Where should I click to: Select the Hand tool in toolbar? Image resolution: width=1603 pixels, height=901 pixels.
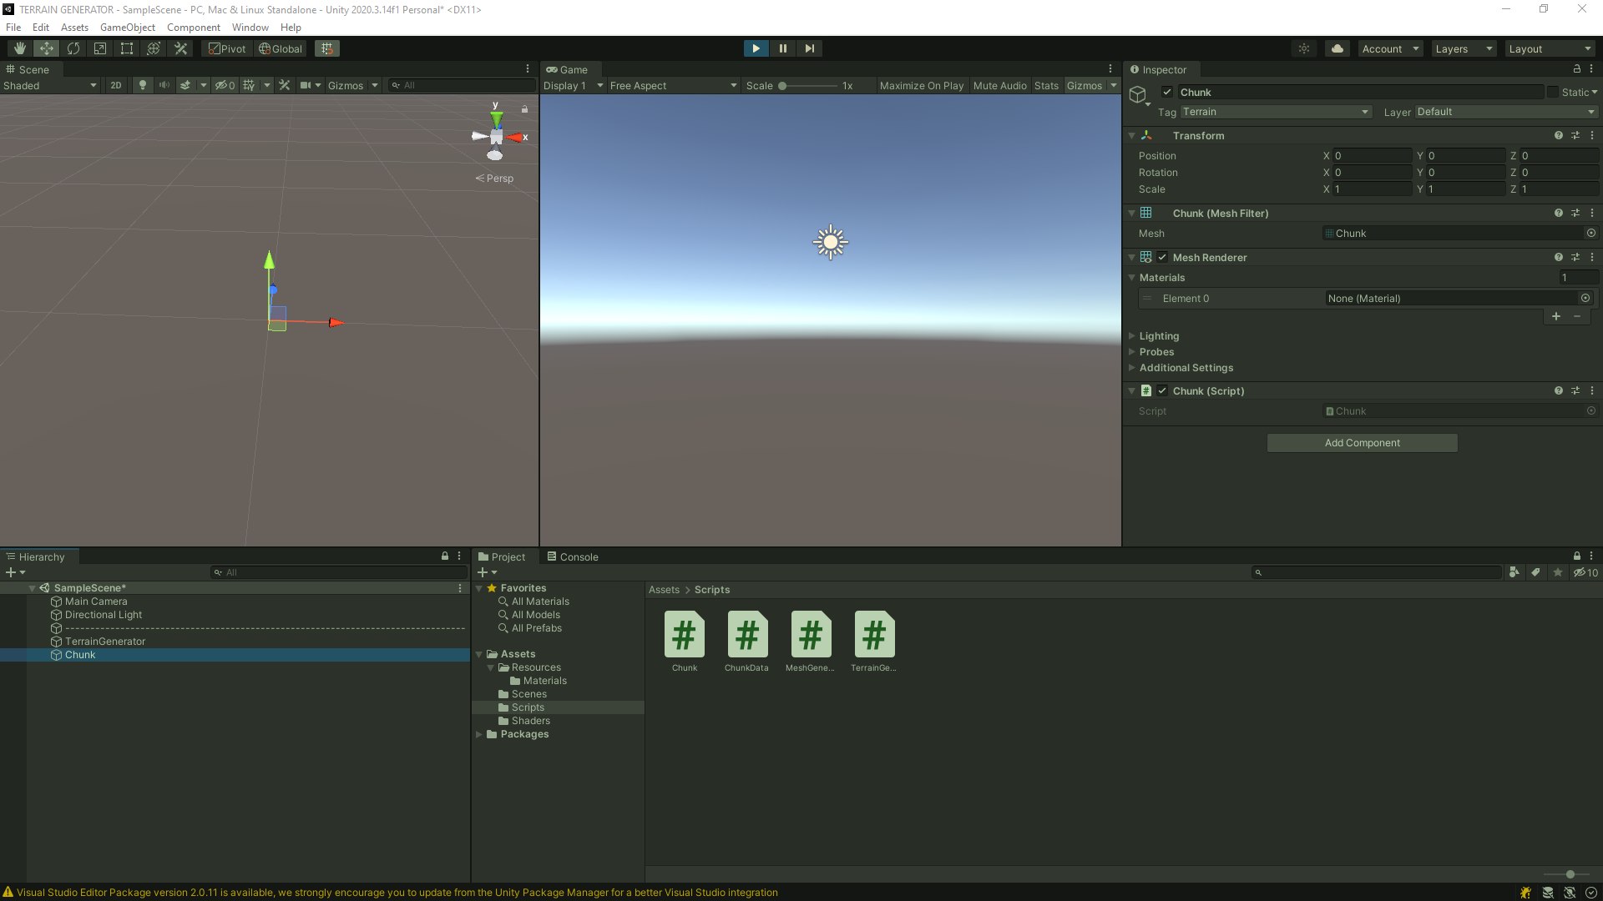(x=20, y=48)
